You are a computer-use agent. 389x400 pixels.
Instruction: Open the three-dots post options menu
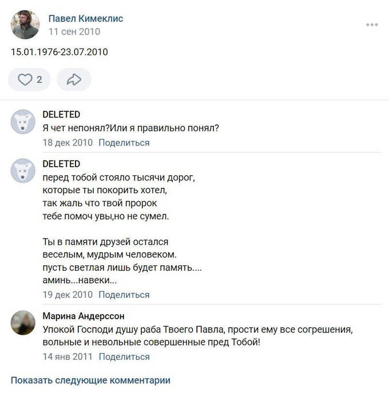pos(372,25)
